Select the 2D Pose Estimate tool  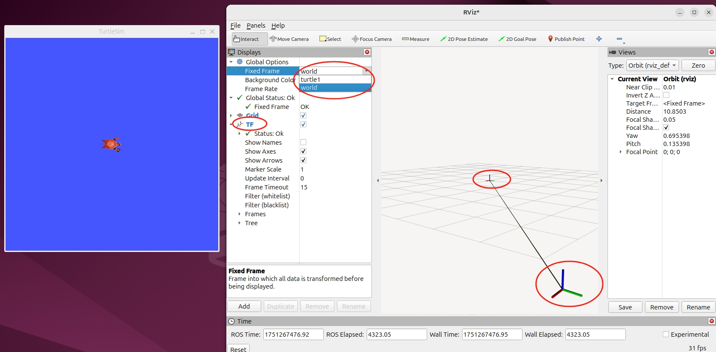(464, 39)
